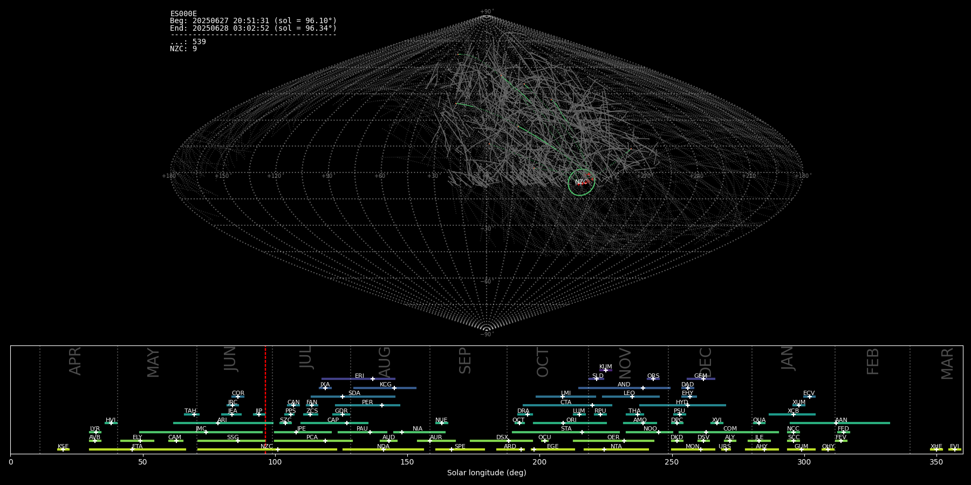The image size is (971, 485).
Task: Click the COM shower label
Action: 730,429
